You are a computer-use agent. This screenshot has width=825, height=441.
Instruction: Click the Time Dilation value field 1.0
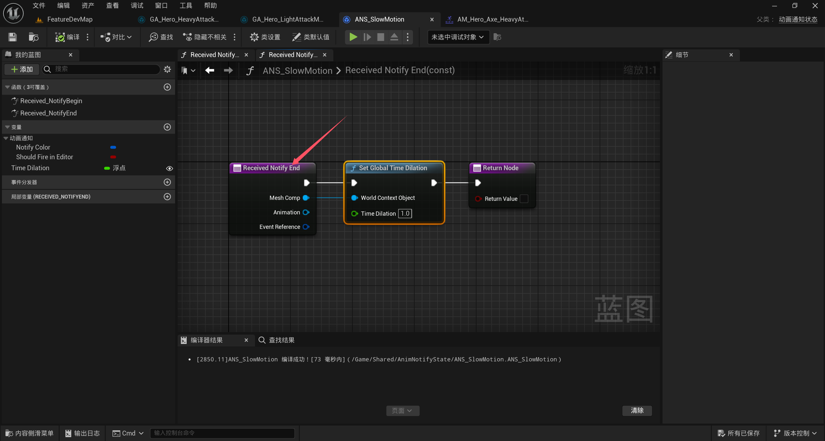coord(405,213)
